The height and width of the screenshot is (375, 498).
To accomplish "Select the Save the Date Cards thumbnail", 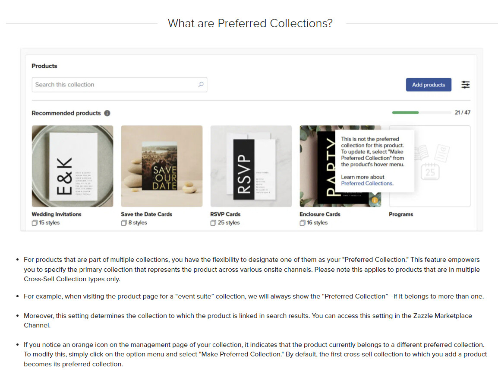I will (162, 166).
